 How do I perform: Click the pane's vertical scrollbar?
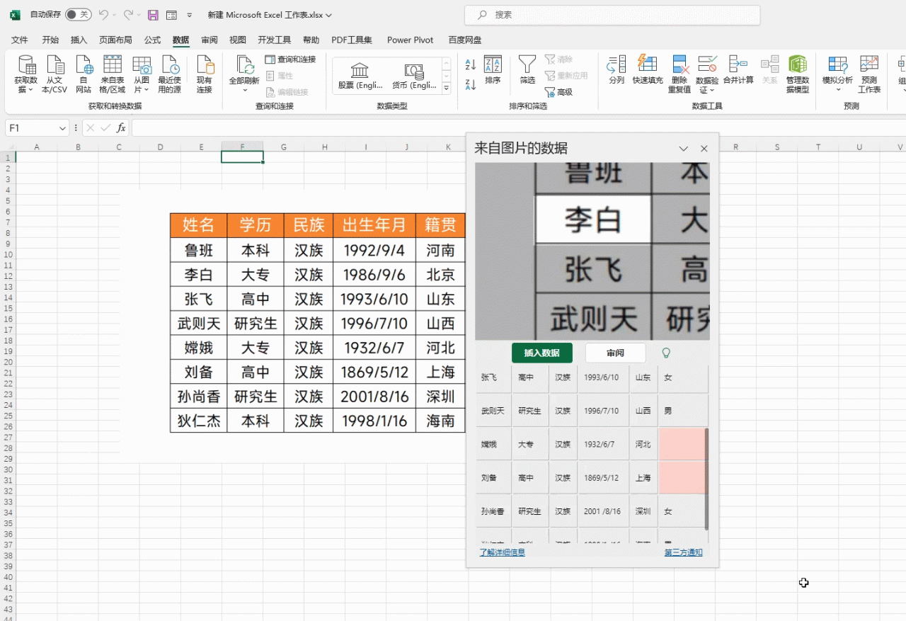click(x=706, y=478)
